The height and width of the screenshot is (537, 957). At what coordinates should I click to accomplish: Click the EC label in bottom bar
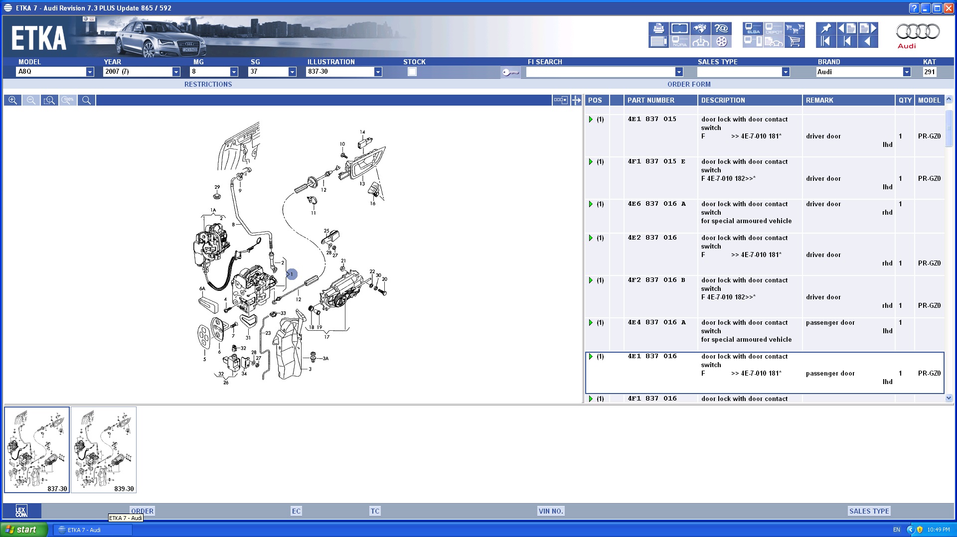click(x=296, y=511)
